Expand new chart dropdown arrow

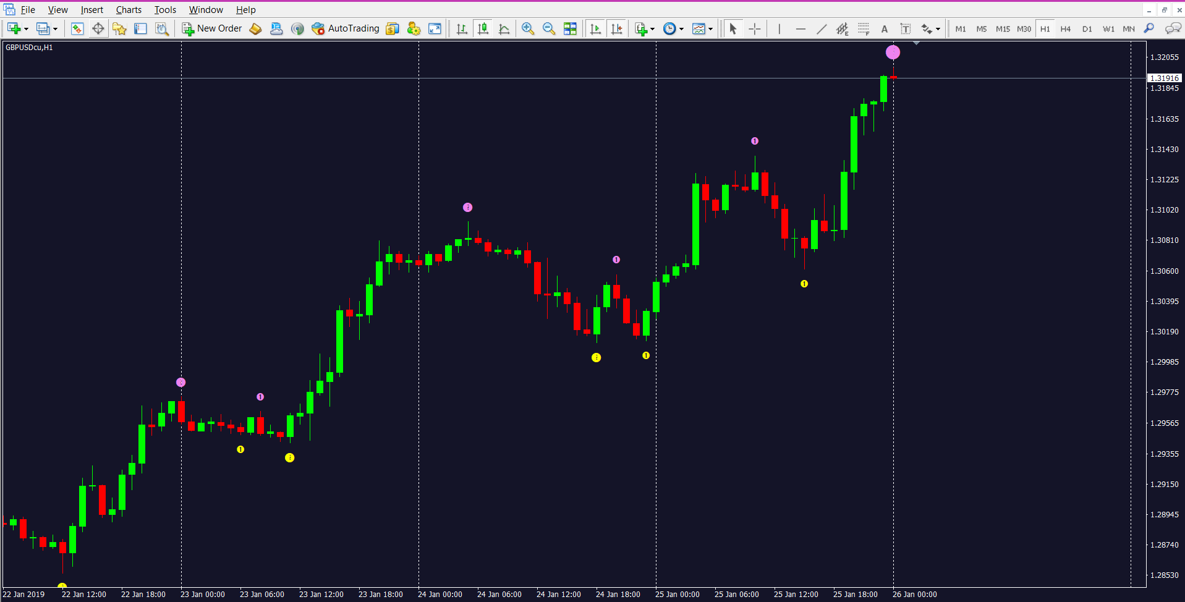(26, 29)
